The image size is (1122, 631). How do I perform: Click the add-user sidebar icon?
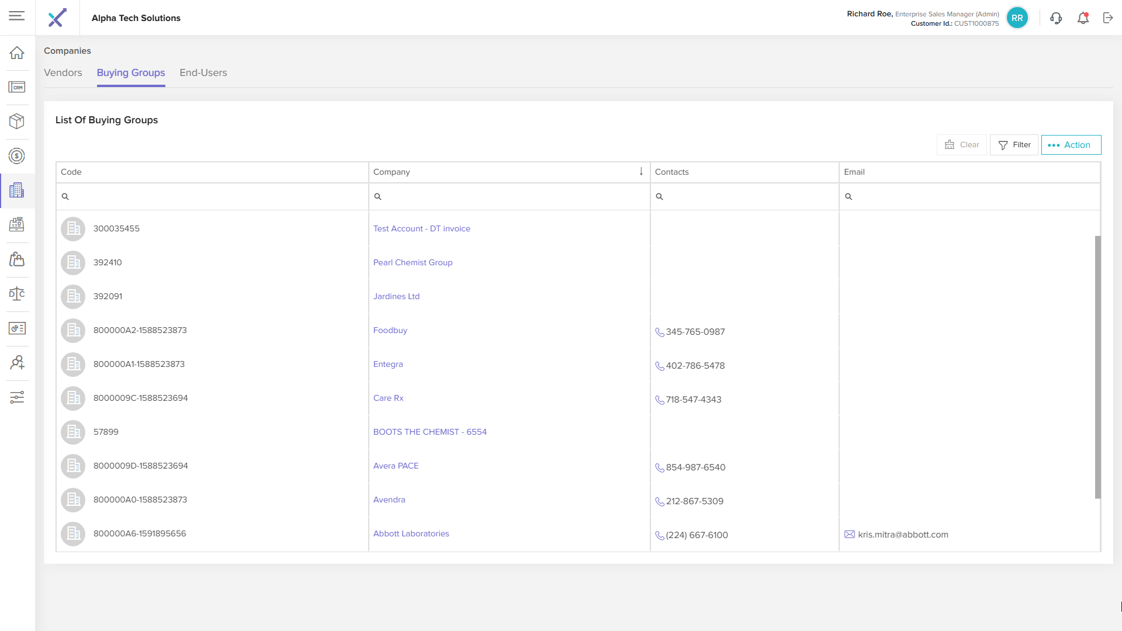[17, 363]
